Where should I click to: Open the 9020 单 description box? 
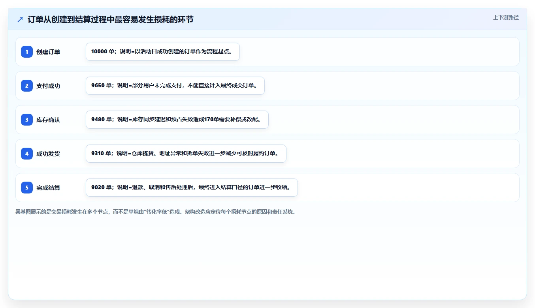tap(192, 188)
